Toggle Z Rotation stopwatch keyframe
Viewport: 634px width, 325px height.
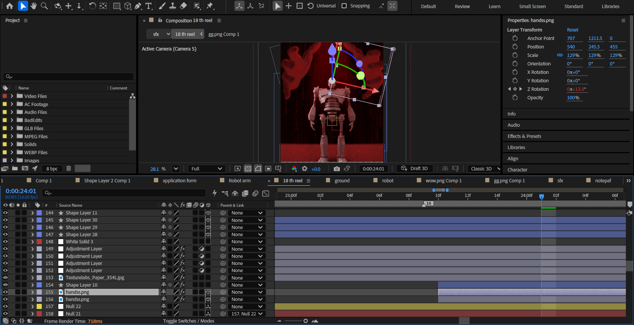pyautogui.click(x=515, y=89)
